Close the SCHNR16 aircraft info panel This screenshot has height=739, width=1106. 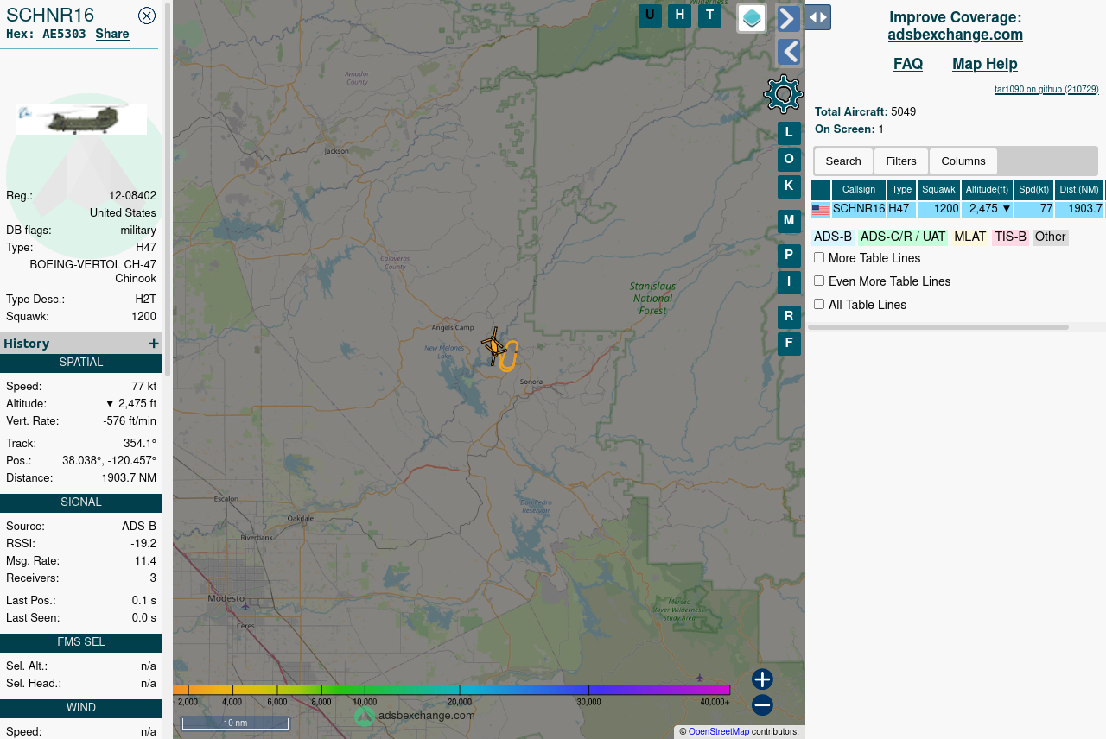point(147,16)
